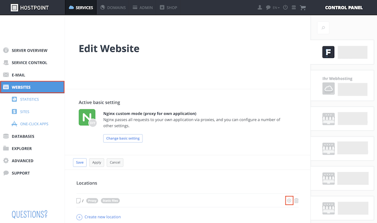Click the cloud webhosting icon
377x223 pixels.
coord(328,89)
